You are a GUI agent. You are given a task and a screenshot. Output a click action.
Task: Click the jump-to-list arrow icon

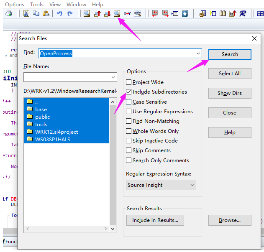coord(175,13)
